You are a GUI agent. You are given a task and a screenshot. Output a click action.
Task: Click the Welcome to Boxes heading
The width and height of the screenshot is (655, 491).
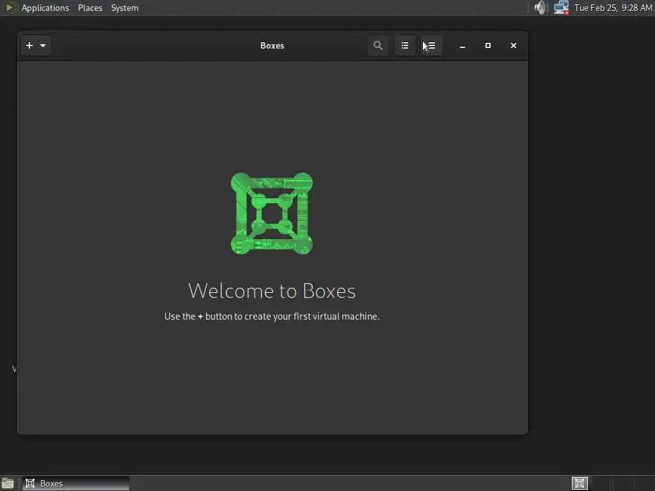click(x=272, y=291)
